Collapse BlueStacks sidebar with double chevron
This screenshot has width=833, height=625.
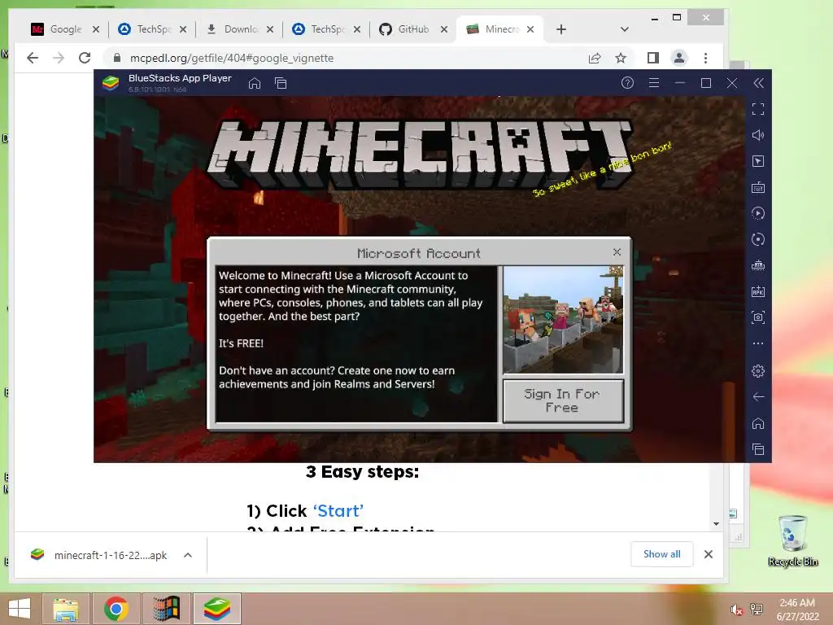759,83
